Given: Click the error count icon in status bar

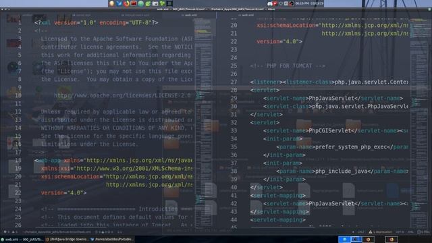Looking at the screenshot, I should click(x=7, y=232).
